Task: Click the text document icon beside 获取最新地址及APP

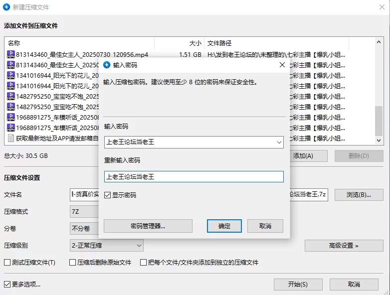Action: (x=11, y=138)
